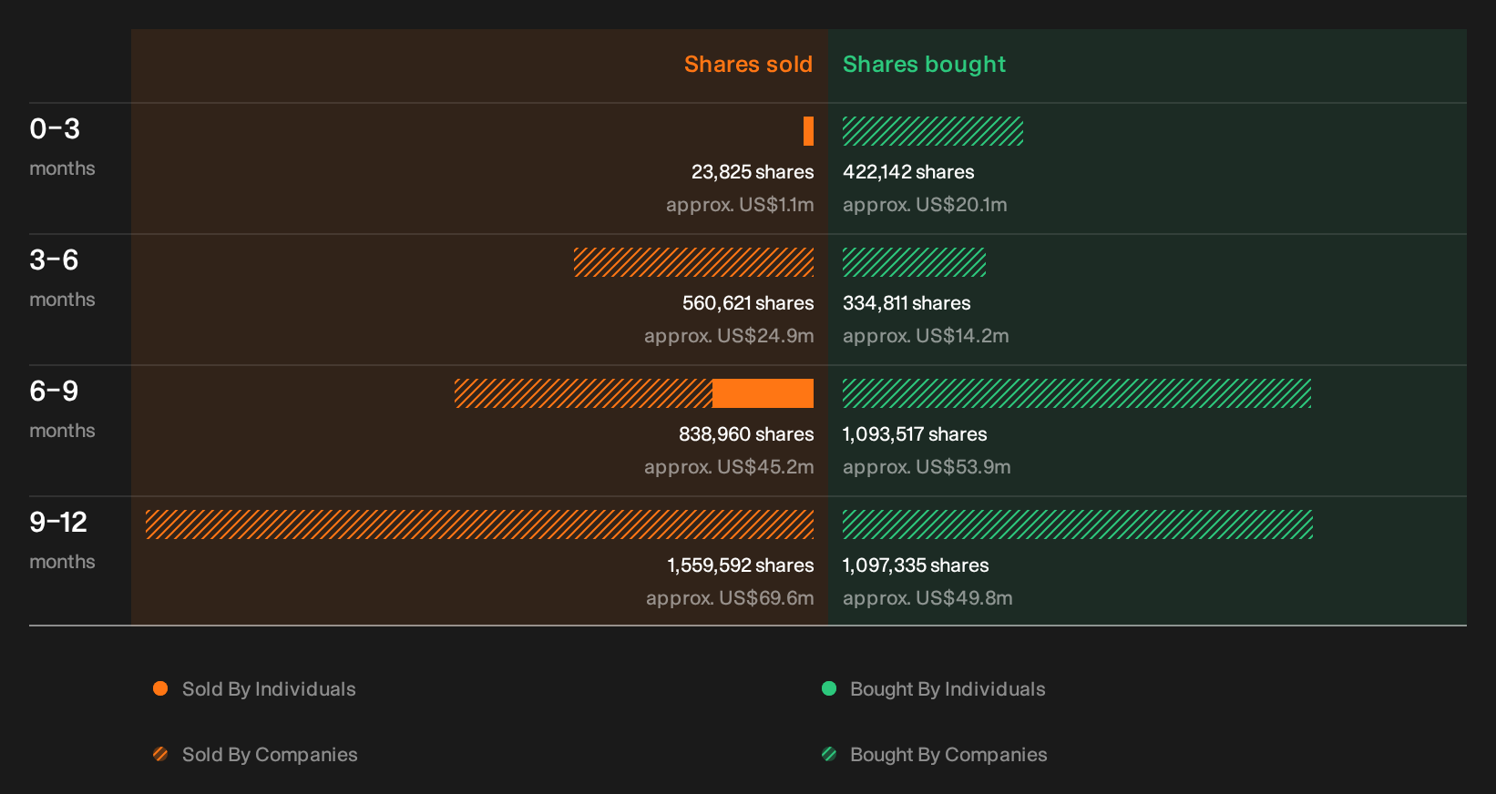
Task: Click the "approx. US$49.8m" amount
Action: click(x=927, y=598)
